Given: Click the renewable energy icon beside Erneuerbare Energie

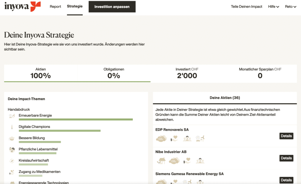Looking at the screenshot, I should (12, 116).
